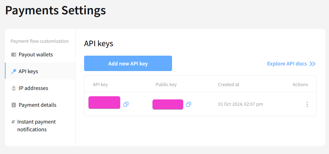Click the masked Public key value
The width and height of the screenshot is (329, 154).
[x=167, y=104]
